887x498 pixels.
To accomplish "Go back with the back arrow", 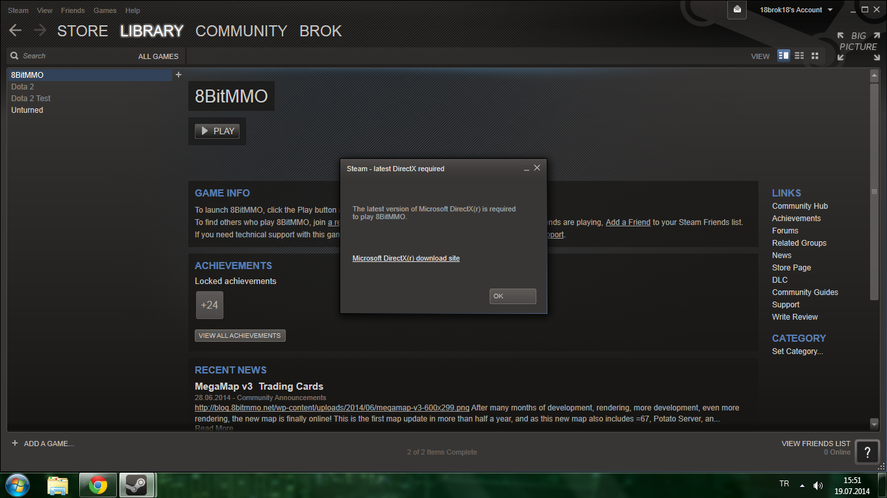I will [16, 30].
